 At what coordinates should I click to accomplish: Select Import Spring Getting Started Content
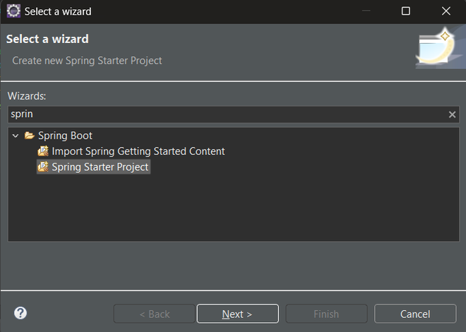[138, 151]
